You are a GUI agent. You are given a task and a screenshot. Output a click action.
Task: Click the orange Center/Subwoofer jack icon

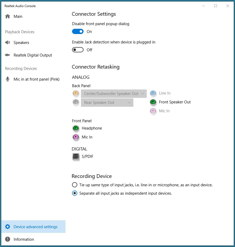(x=76, y=93)
